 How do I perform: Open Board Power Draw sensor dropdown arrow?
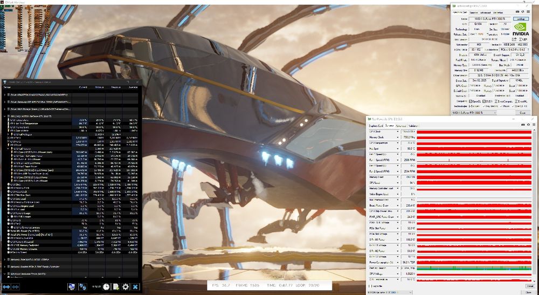[398, 205]
